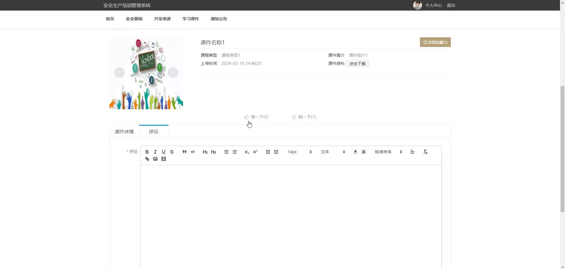Screen dimensions: 565x269
Task: Insert an image in the comment
Action: click(155, 159)
